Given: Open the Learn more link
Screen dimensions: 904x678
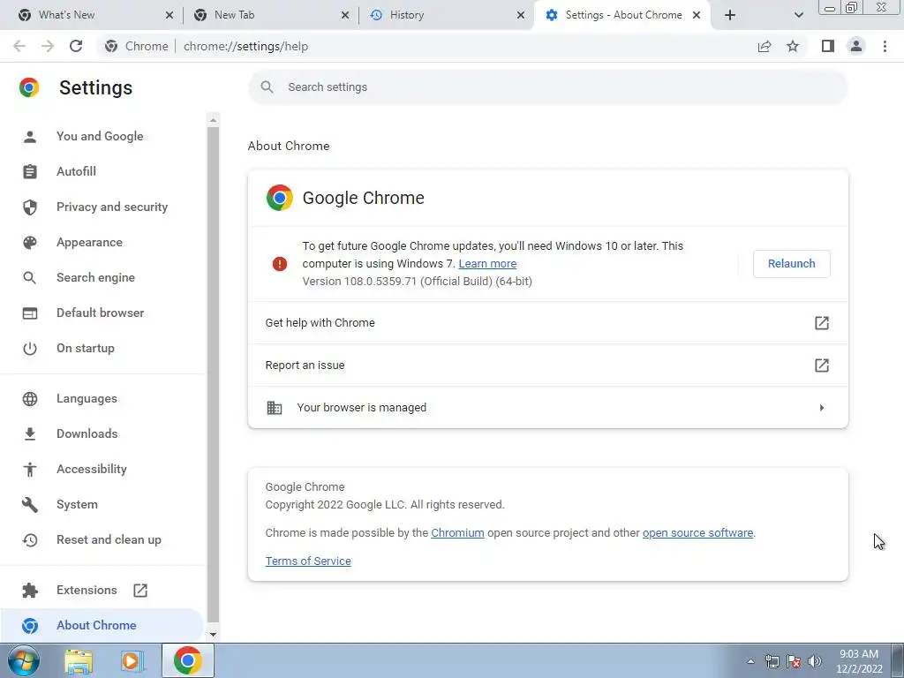Looking at the screenshot, I should tap(487, 264).
